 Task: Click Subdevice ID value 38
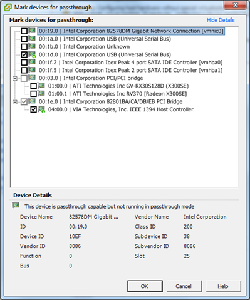[x=187, y=236]
